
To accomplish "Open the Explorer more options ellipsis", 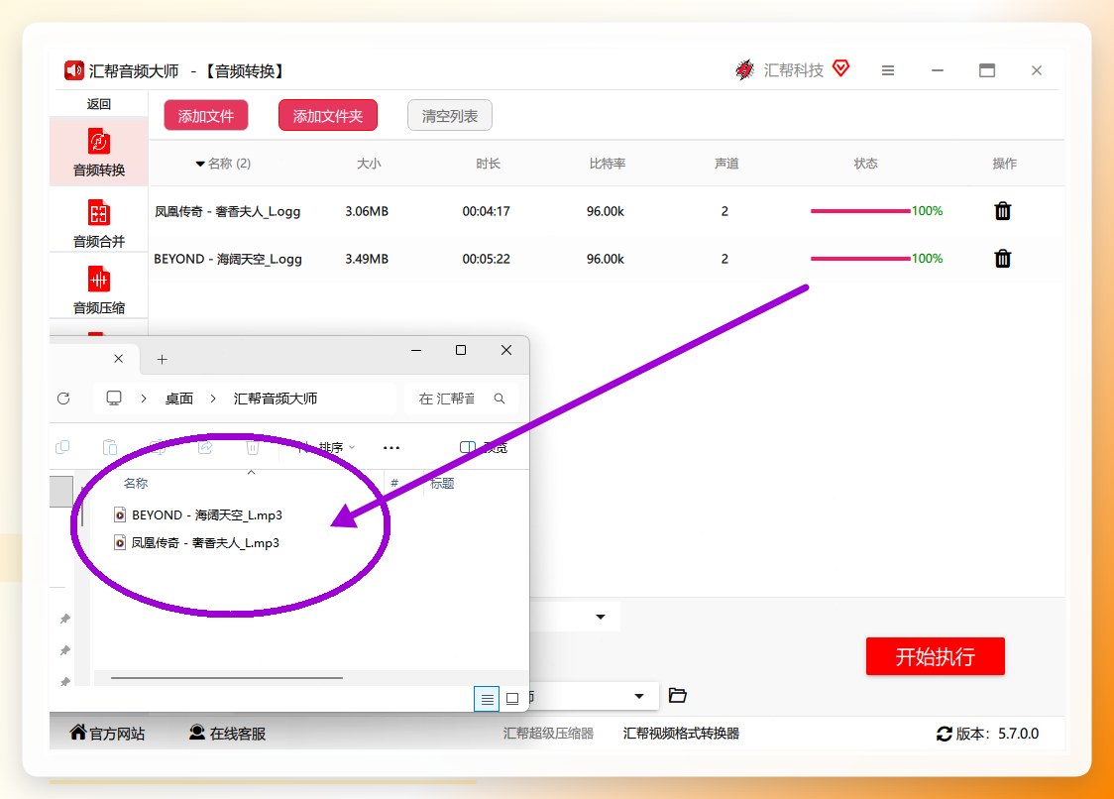I will click(391, 448).
